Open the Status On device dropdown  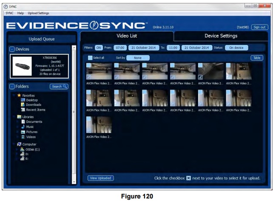point(236,48)
